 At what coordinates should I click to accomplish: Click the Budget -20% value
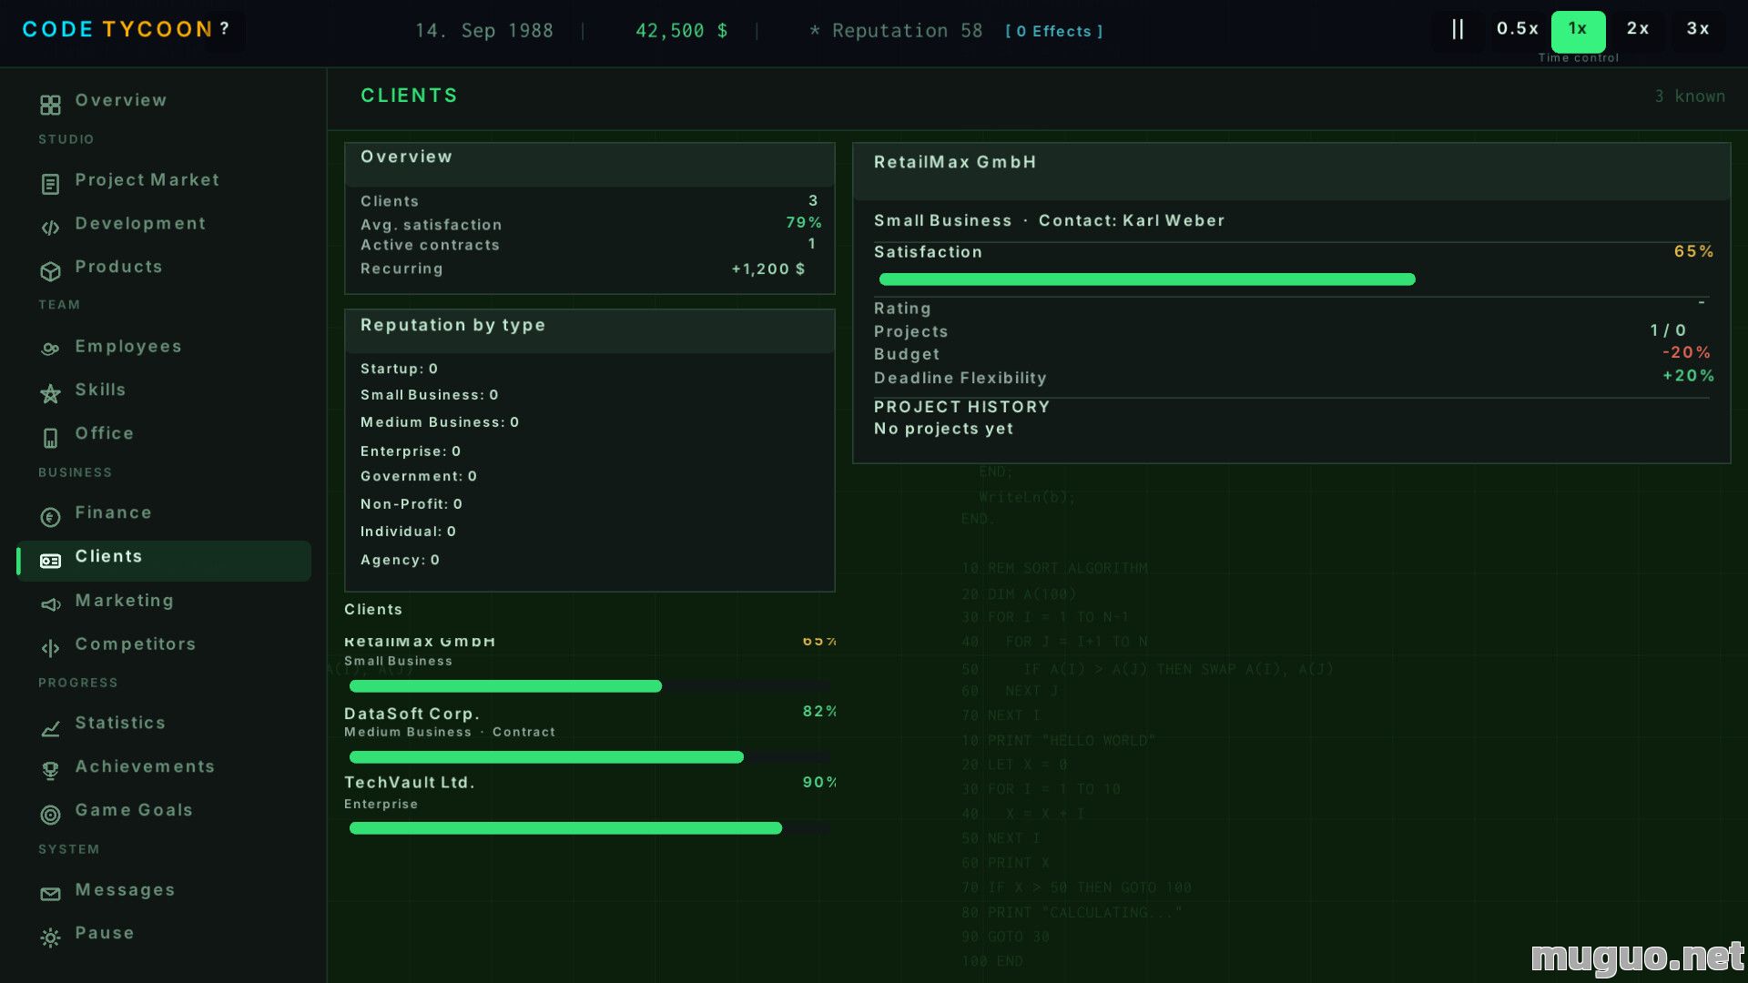(1687, 352)
